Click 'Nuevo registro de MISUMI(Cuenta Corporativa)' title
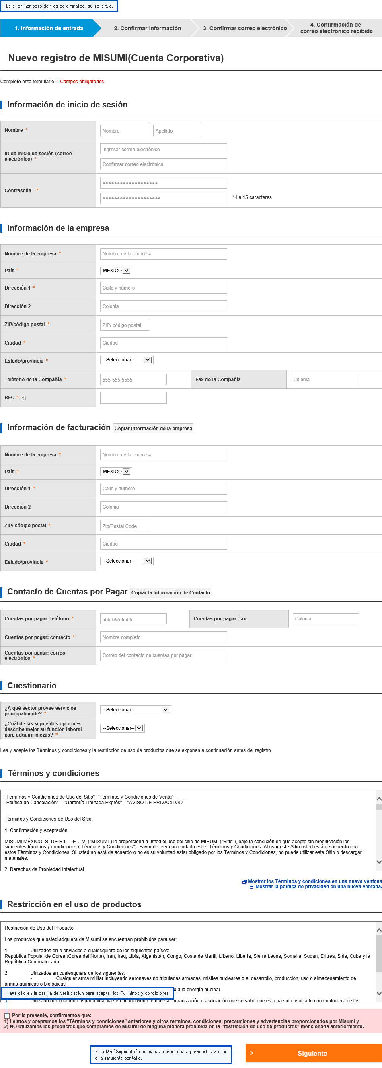Screen dimensions: 382x1068 click(116, 58)
